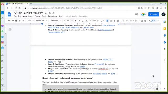
Task: Move the document using folder icon
Action: pyautogui.click(x=50, y=13)
